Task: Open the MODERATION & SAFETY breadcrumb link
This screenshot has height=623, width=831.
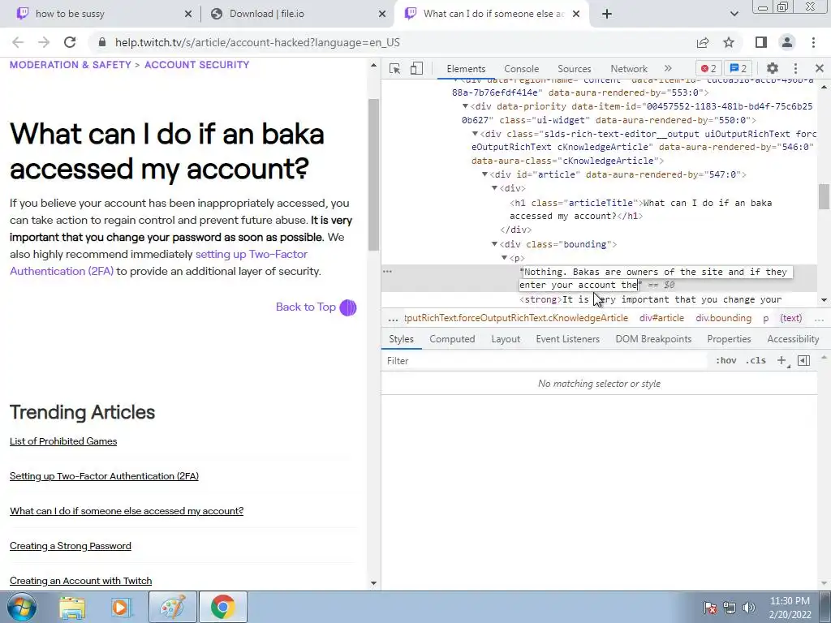Action: coord(70,65)
